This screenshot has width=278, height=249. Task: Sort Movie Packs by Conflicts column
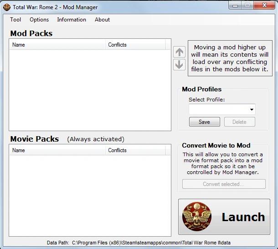coord(135,150)
